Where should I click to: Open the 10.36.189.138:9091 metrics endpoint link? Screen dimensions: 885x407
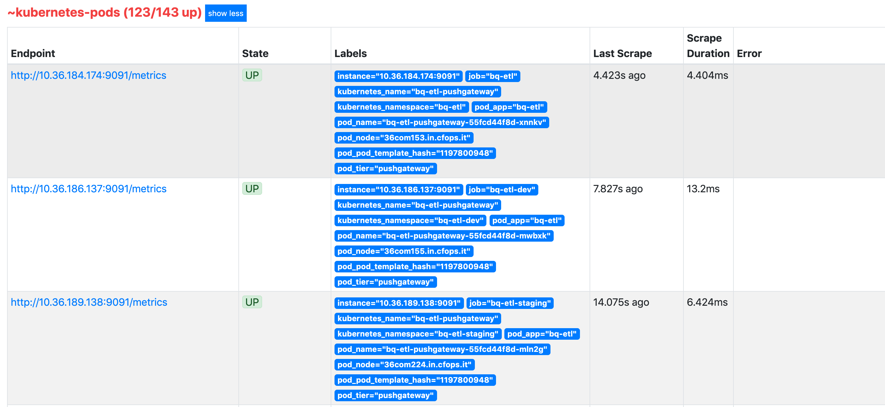(89, 302)
